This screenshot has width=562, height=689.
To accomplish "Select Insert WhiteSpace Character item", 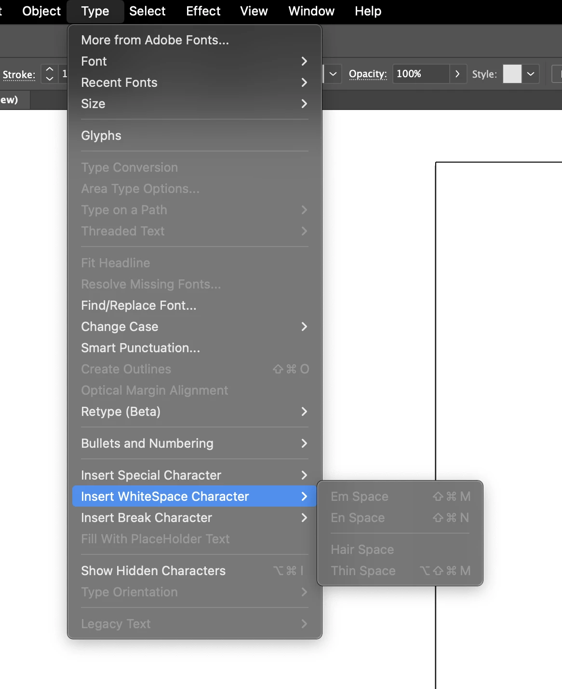I will coord(194,496).
